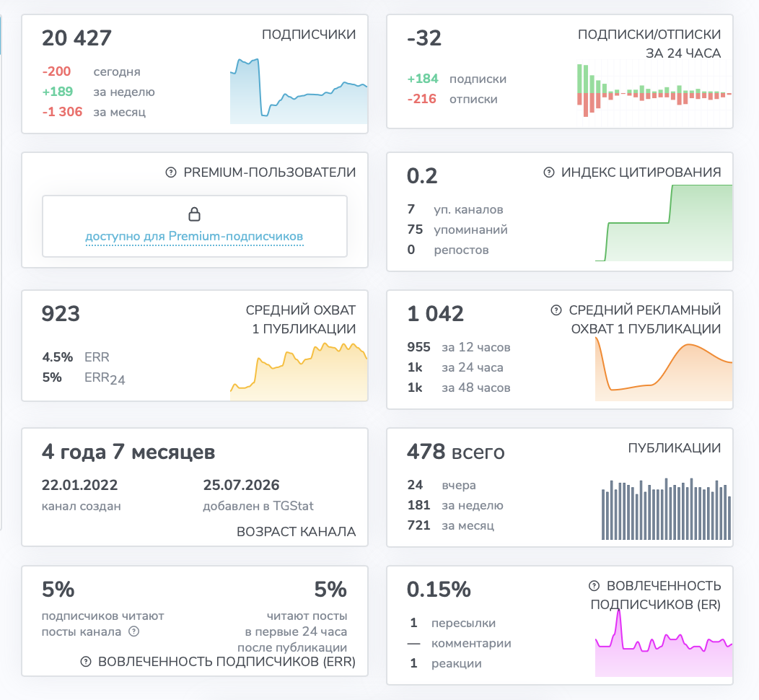The height and width of the screenshot is (700, 759).
Task: Click the TGStat added date '25.07.2026'
Action: point(241,485)
